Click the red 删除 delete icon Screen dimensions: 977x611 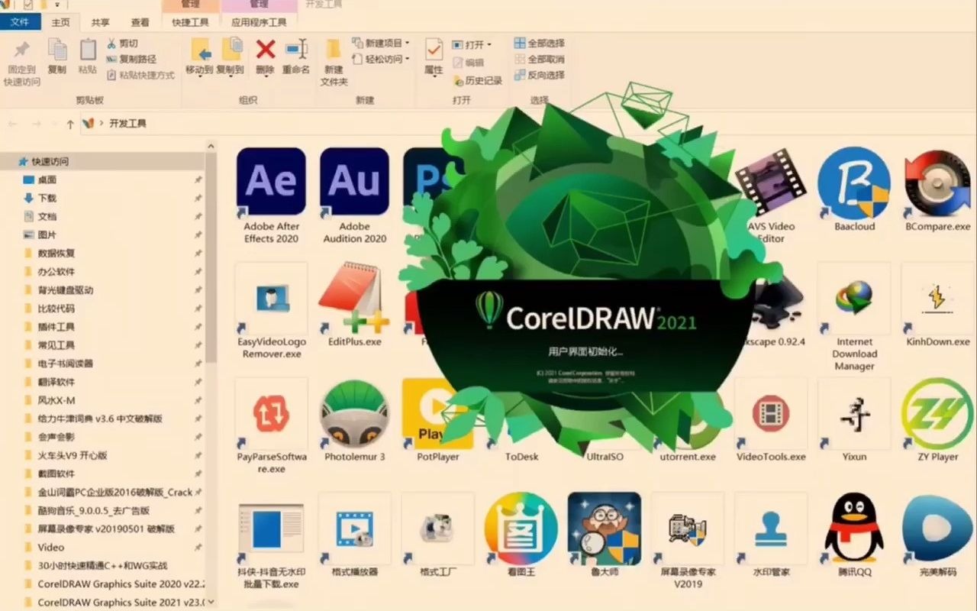[x=265, y=50]
